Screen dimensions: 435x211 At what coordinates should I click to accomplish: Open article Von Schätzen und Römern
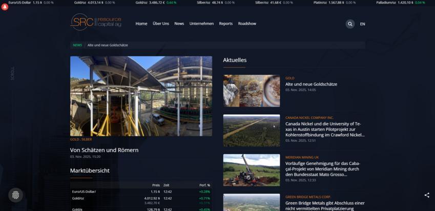click(104, 150)
